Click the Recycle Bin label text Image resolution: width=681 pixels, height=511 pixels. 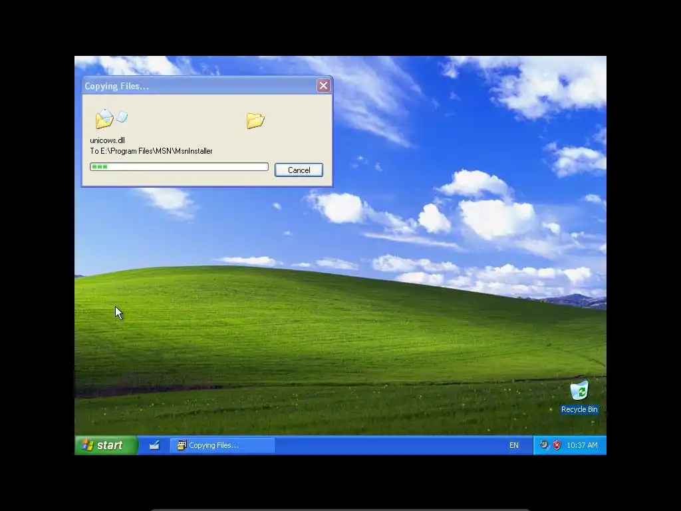579,409
